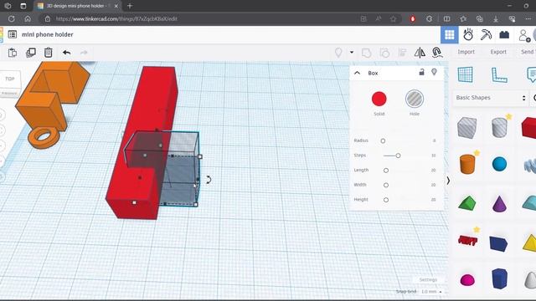Click the Ungroup shapes icon
Viewport: 536px width, 301px height.
coord(384,53)
